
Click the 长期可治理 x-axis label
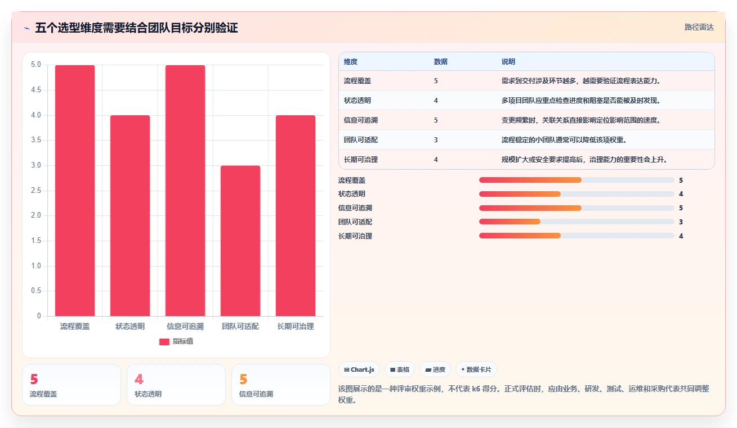(x=296, y=326)
